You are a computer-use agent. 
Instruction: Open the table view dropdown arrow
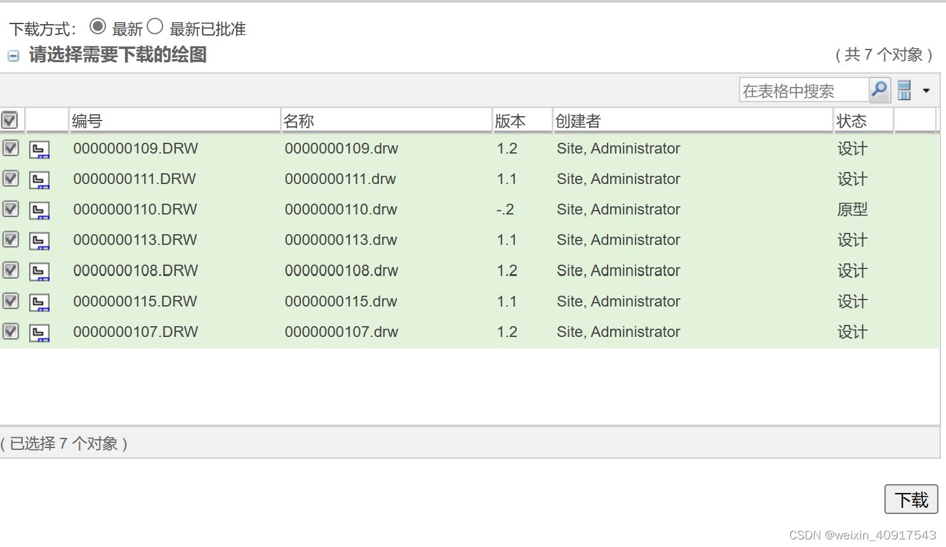(x=926, y=91)
